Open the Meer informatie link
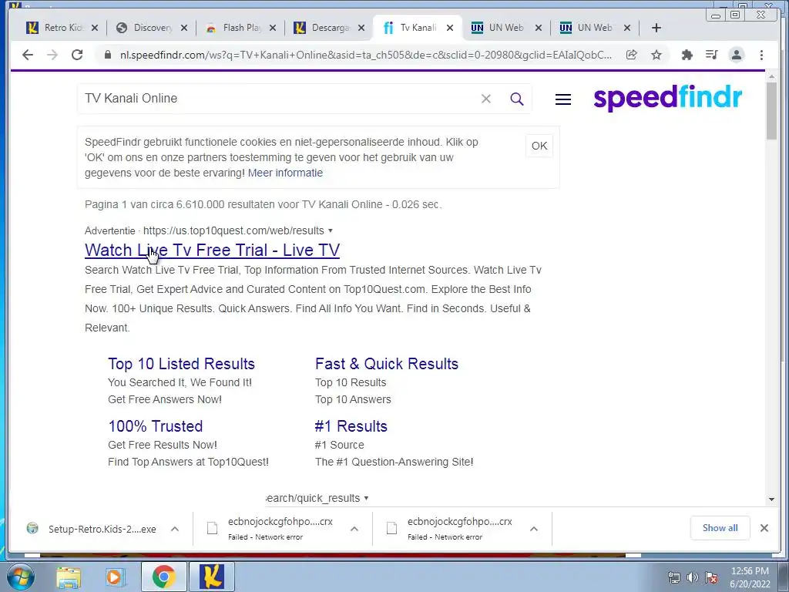Viewport: 789px width, 592px height. coord(285,173)
